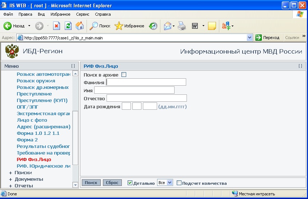Viewport: 308px width, 199px height.
Task: Click the Mail envelope toolbar icon
Action: 167,26
